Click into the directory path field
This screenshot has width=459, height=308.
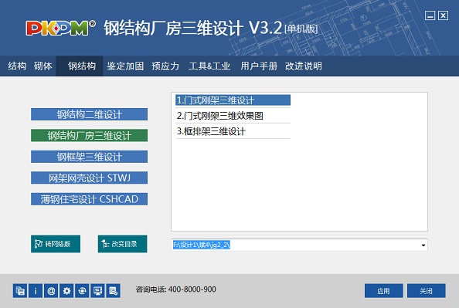[296, 245]
